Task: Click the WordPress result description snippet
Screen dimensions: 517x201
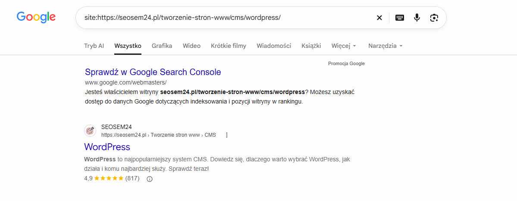Action: point(217,164)
